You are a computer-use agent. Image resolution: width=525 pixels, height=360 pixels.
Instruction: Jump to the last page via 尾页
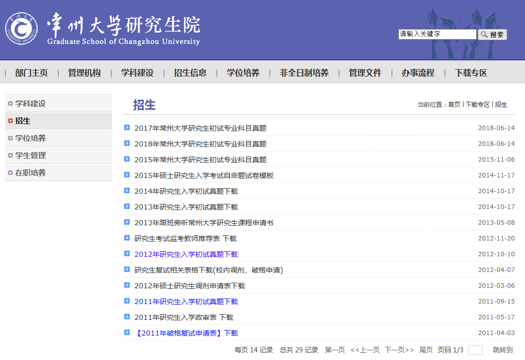pos(426,350)
